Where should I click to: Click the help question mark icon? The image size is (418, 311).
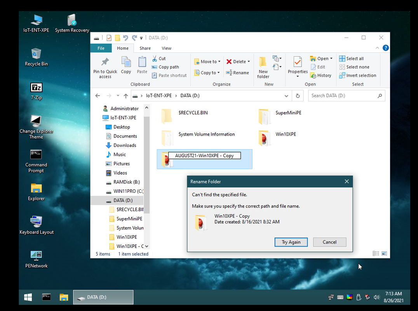pyautogui.click(x=385, y=48)
